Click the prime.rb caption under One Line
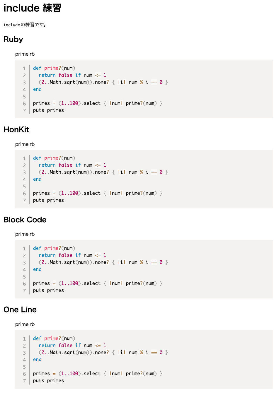The image size is (277, 393). [x=25, y=324]
